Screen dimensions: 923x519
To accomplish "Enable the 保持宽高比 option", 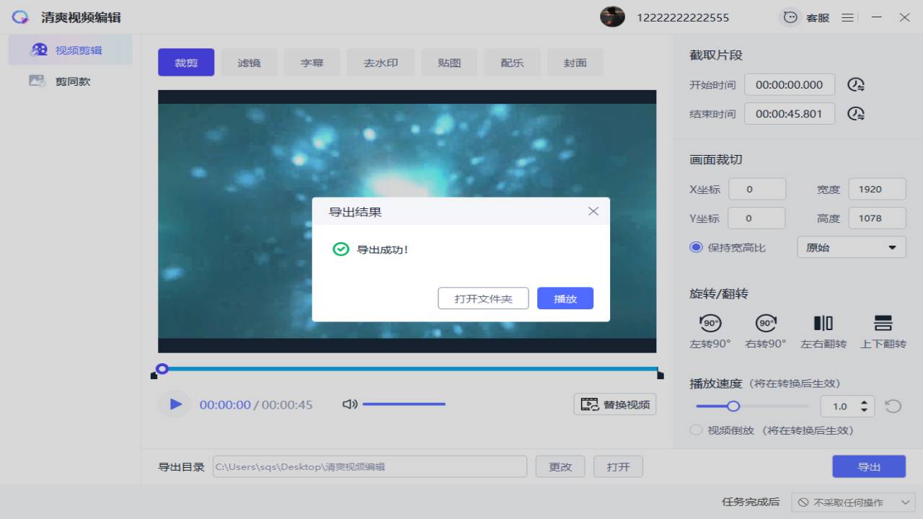I will coord(695,247).
